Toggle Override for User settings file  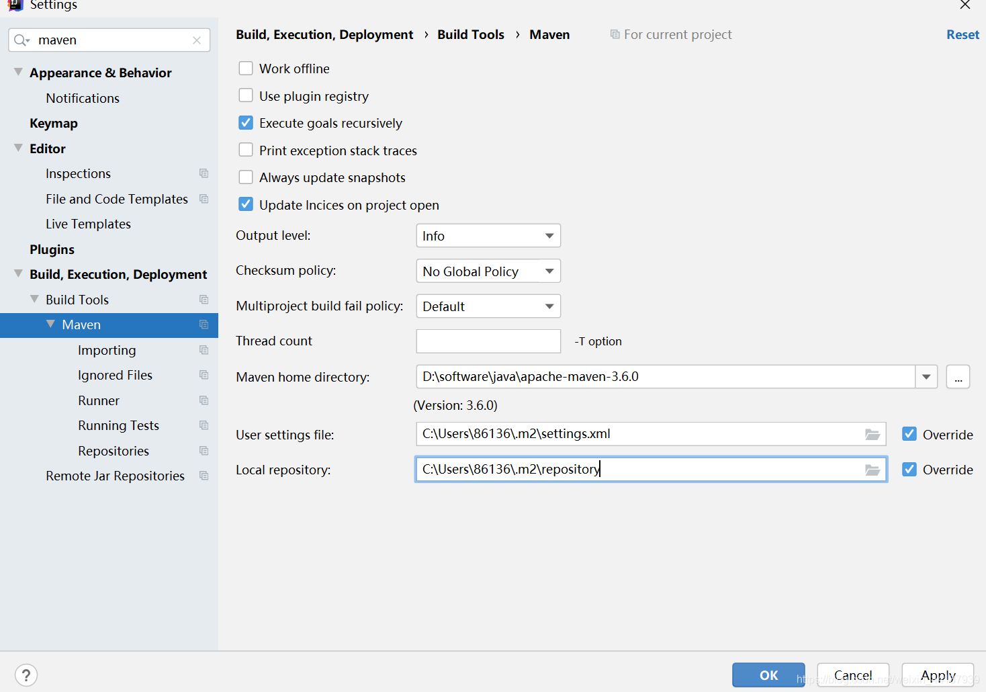point(909,434)
